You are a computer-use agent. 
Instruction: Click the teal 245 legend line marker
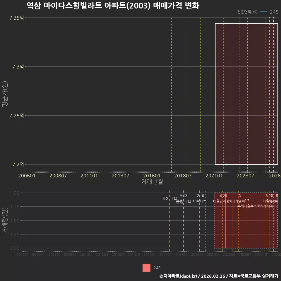click(x=264, y=12)
